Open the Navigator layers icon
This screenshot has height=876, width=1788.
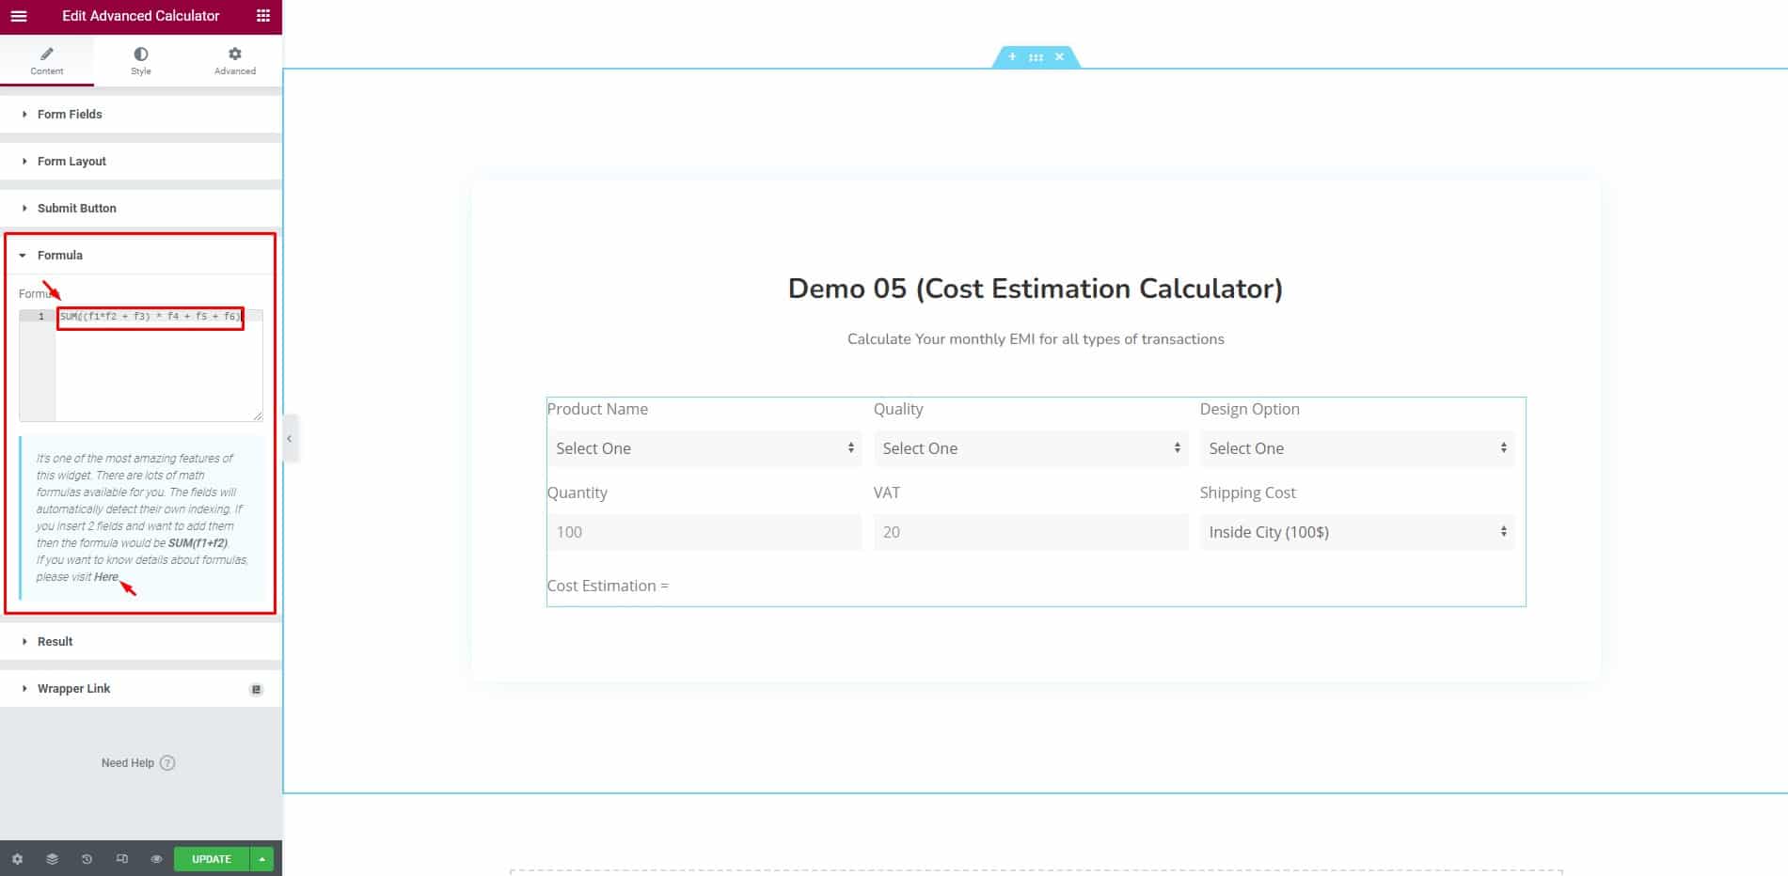[52, 859]
